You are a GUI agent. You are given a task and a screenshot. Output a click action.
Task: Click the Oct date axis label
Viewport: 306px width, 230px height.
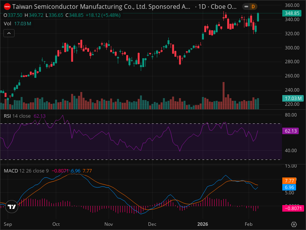[x=56, y=224]
